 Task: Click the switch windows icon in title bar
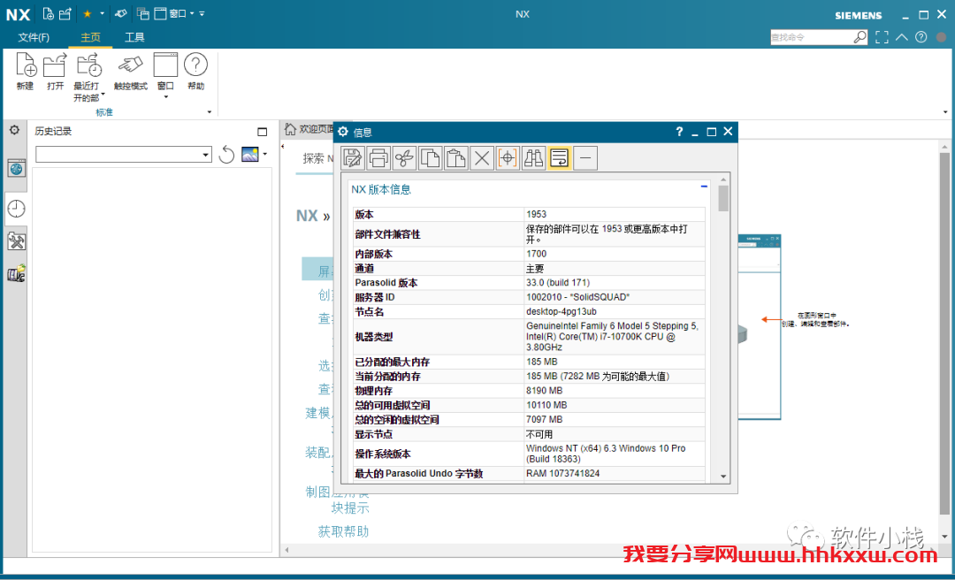tap(143, 13)
